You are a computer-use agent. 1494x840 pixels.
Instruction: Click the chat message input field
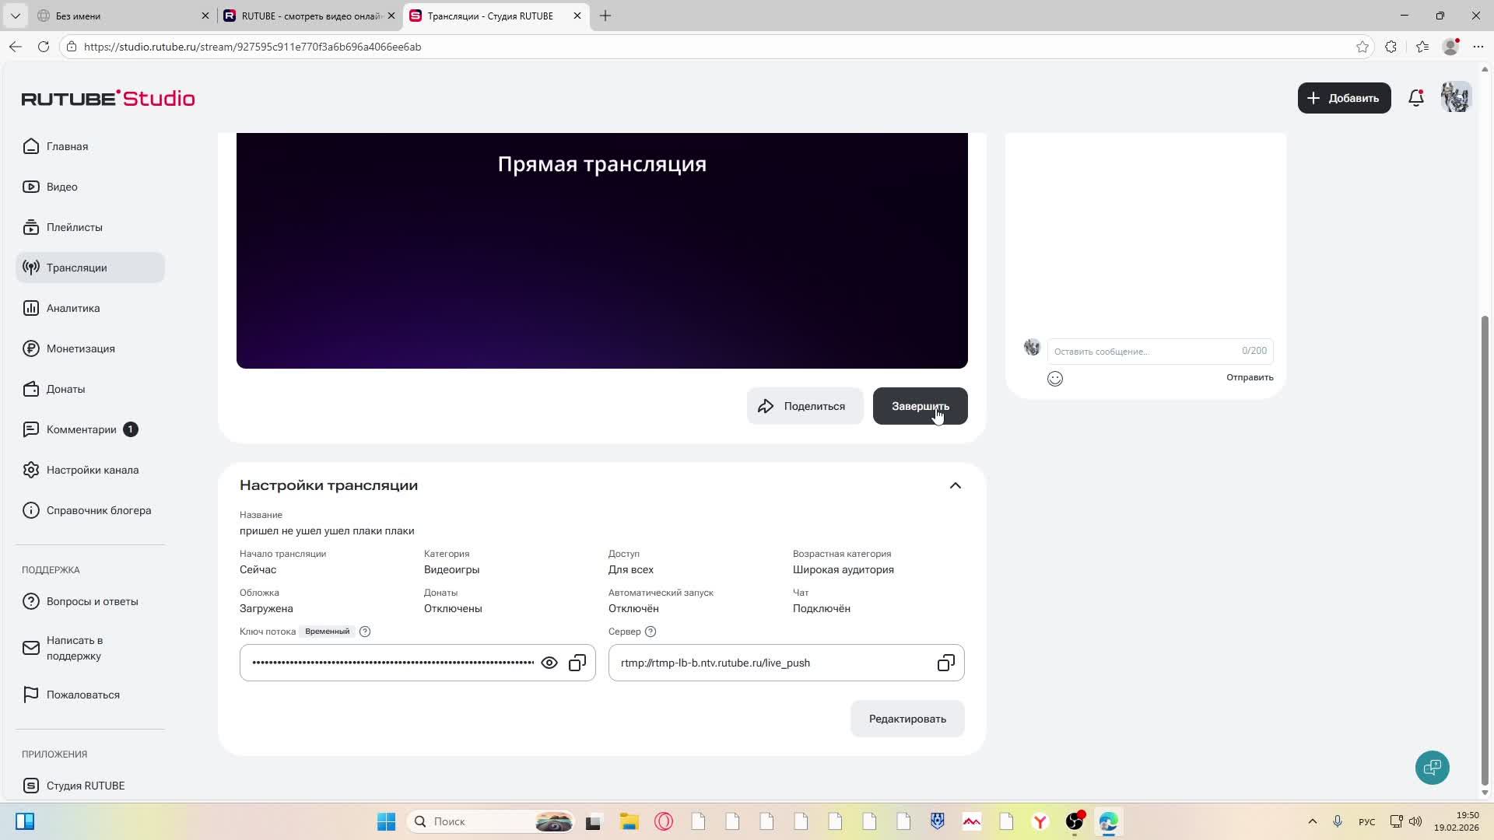click(x=1144, y=352)
